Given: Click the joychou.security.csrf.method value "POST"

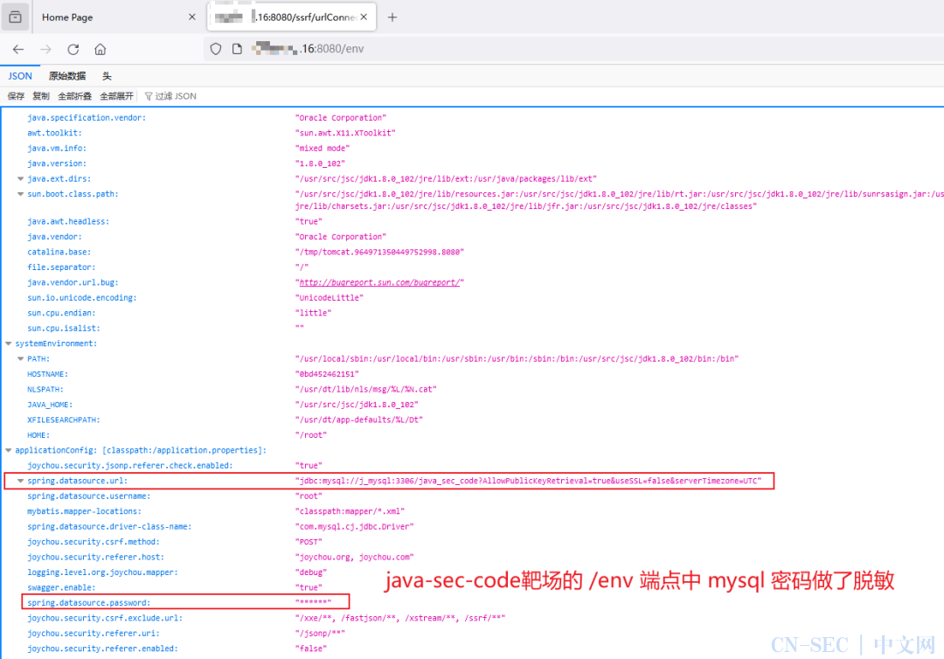Looking at the screenshot, I should [x=309, y=542].
